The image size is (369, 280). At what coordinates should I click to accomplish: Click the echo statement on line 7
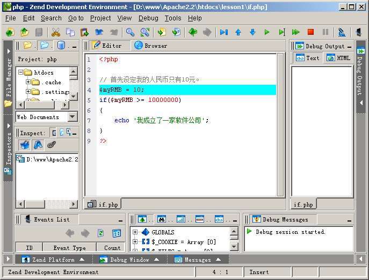pyautogui.click(x=162, y=120)
